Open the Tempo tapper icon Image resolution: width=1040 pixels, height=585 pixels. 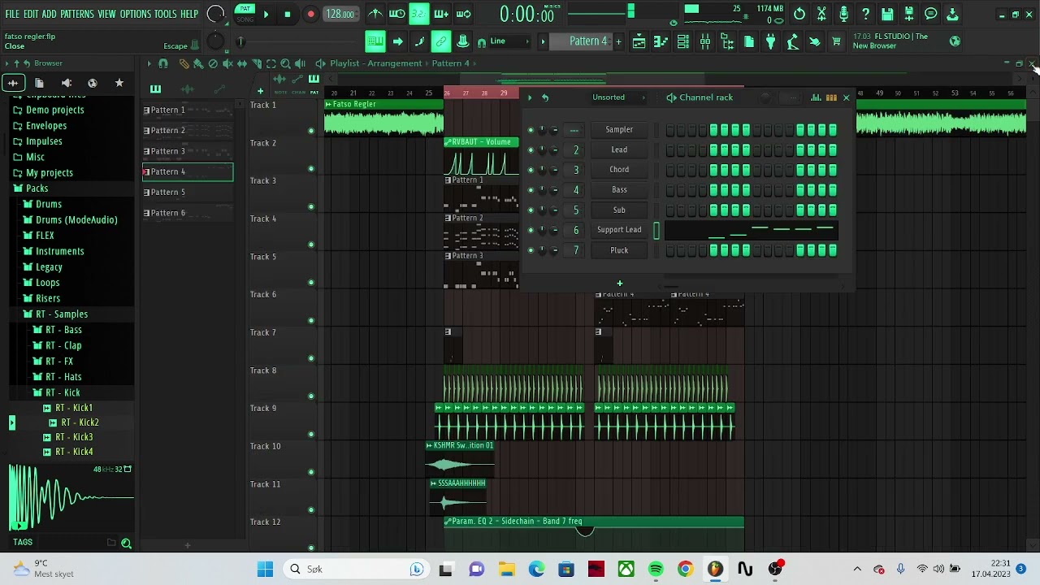pos(793,41)
